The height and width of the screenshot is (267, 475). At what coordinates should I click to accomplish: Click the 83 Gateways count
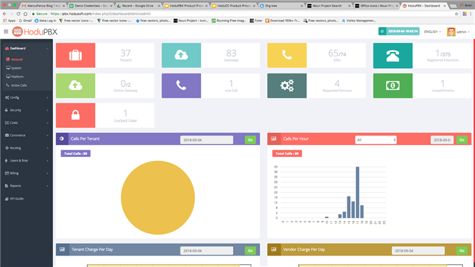231,53
